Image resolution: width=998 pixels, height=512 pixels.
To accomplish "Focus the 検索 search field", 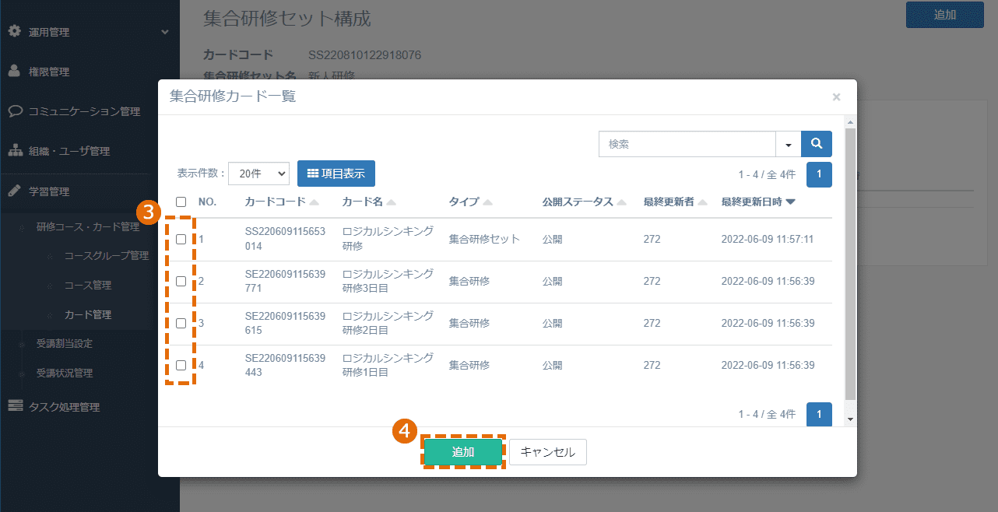I will [687, 144].
